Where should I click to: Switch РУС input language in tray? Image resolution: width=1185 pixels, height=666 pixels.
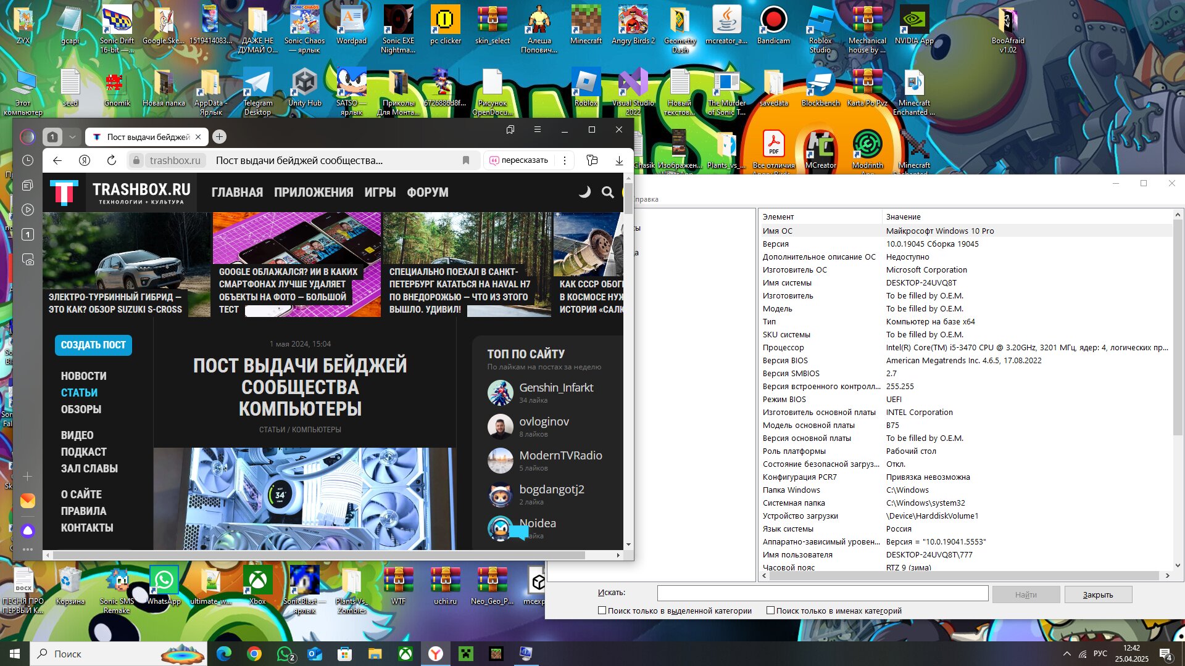pos(1100,654)
